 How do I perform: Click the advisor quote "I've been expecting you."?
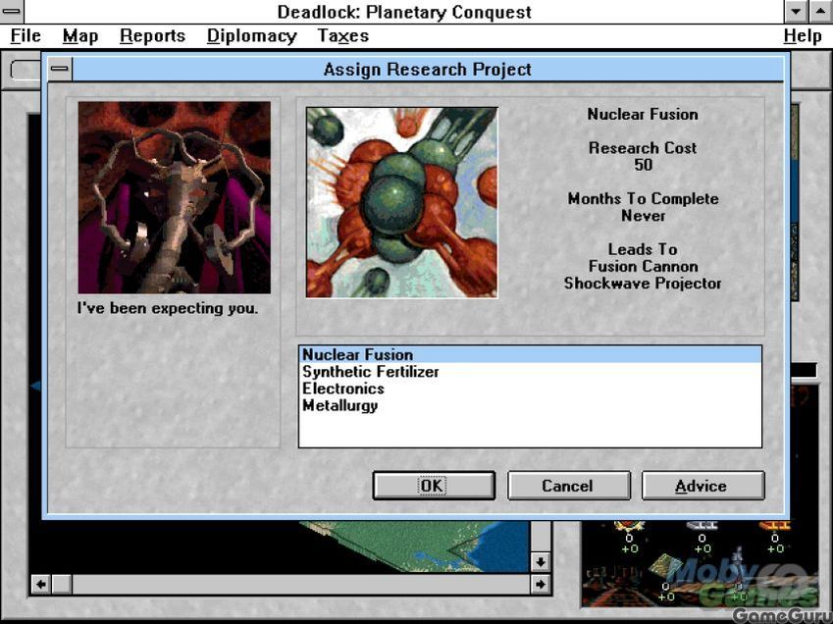[168, 308]
